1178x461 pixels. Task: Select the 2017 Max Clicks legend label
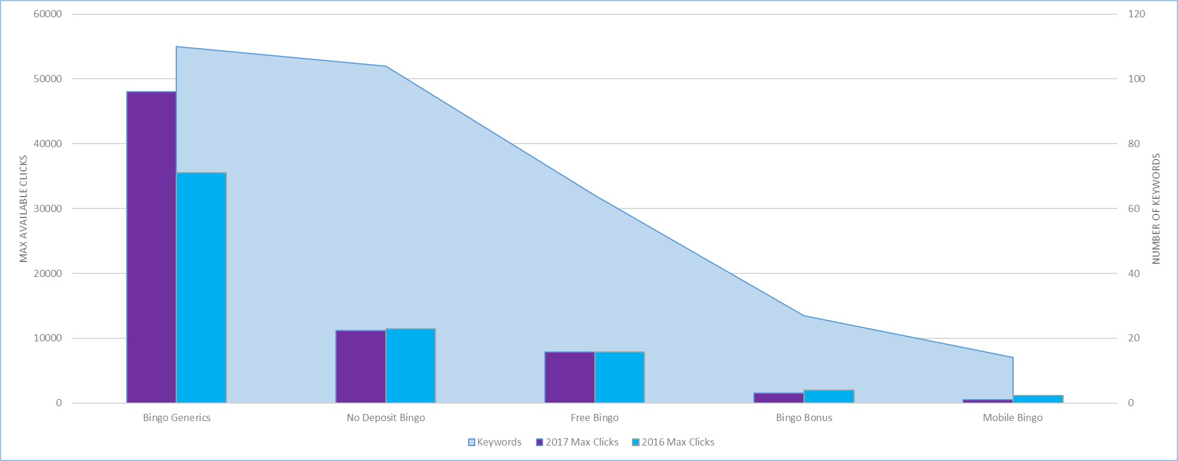click(x=582, y=443)
